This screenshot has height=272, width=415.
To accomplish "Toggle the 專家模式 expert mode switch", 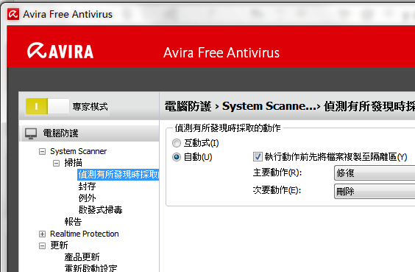I will [47, 106].
